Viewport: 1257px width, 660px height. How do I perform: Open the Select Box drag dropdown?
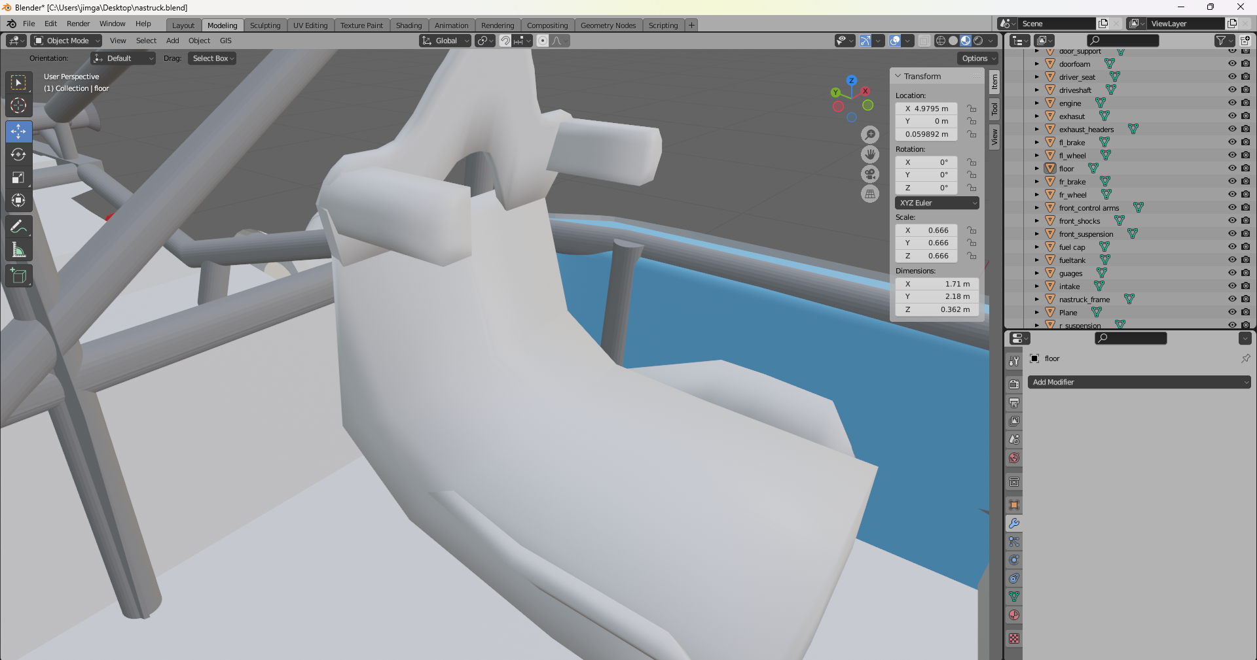click(212, 58)
